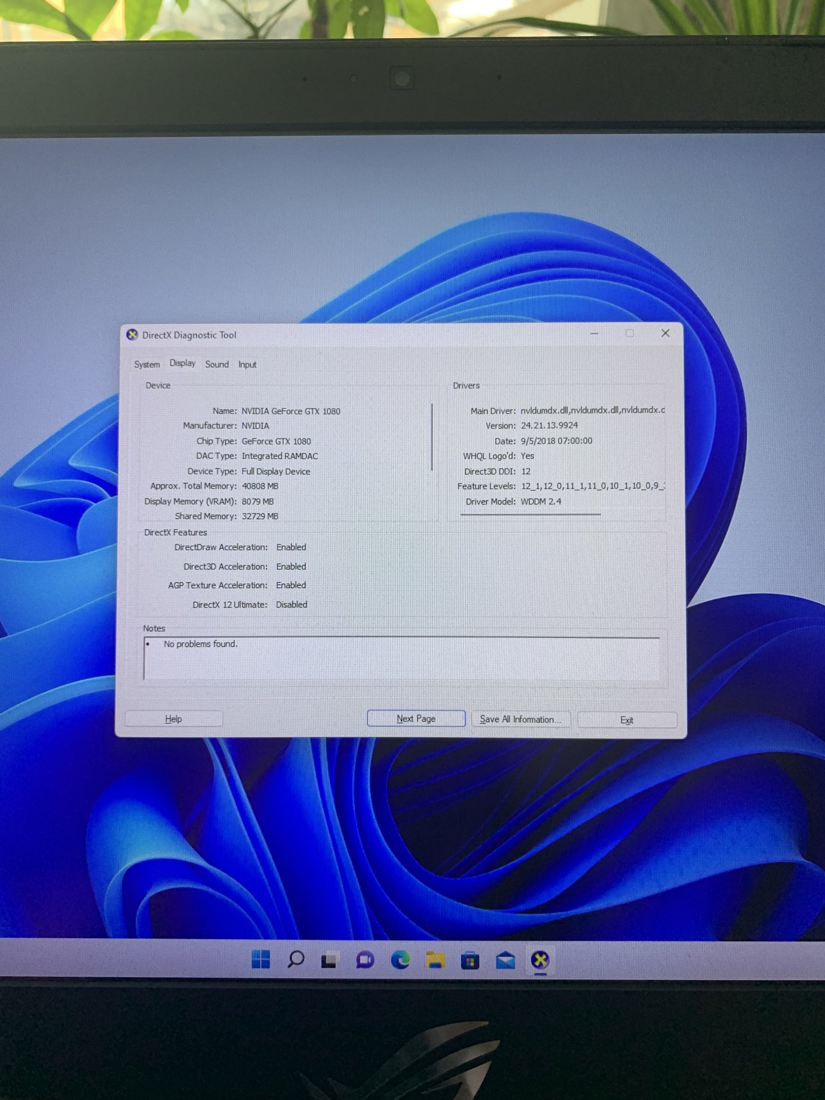Click the Exit button
The image size is (825, 1100).
pos(627,720)
